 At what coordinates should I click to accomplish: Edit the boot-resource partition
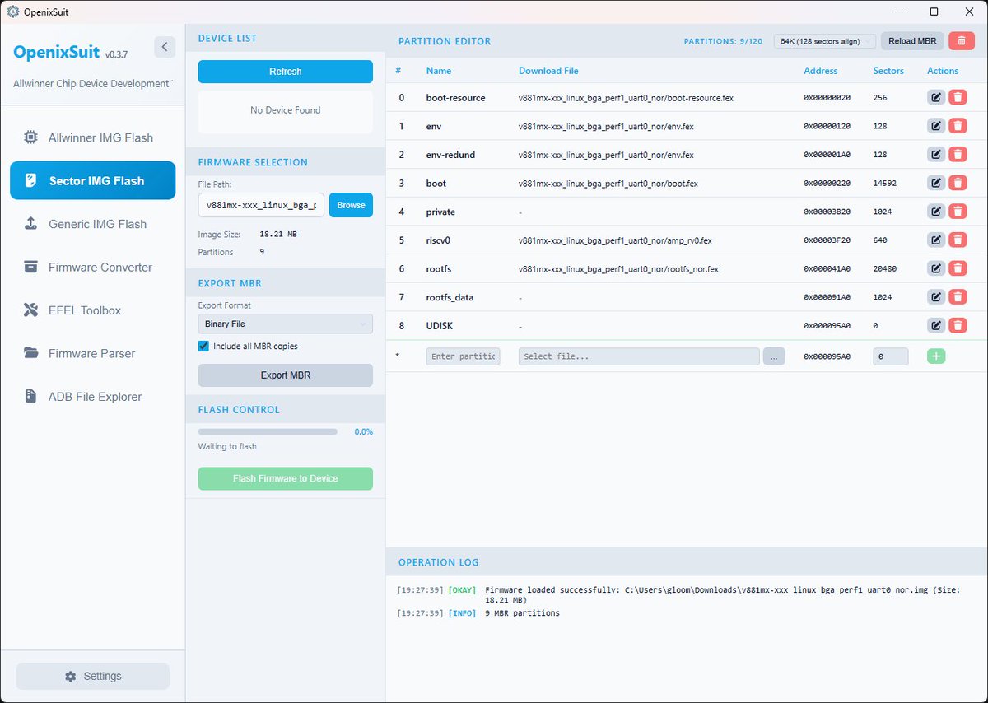936,97
